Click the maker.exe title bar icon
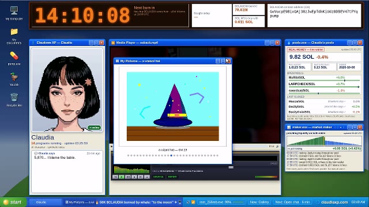 [289, 127]
